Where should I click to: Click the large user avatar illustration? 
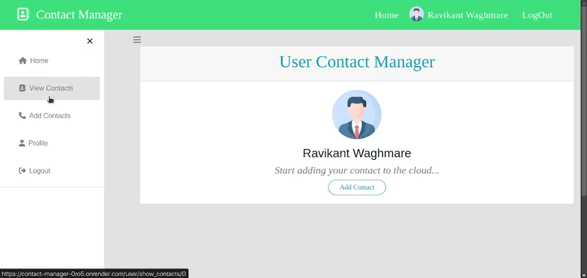(x=357, y=115)
